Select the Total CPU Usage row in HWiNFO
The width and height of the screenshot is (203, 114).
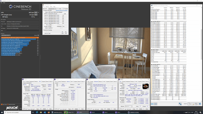click(168, 11)
